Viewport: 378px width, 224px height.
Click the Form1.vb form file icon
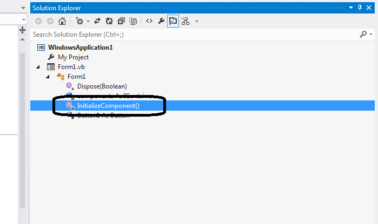click(51, 67)
